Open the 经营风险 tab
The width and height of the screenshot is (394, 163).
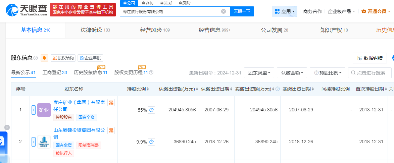[155, 30]
